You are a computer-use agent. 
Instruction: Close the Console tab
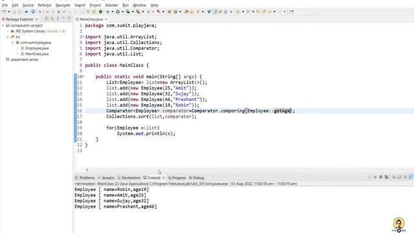164,177
